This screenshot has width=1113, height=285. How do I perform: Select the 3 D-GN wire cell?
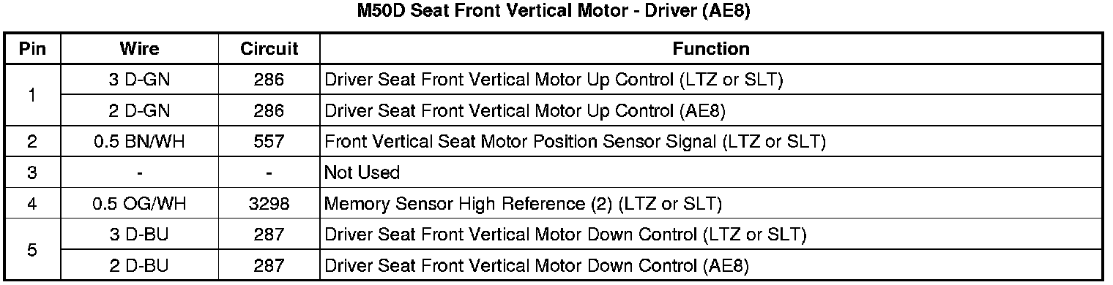[139, 80]
